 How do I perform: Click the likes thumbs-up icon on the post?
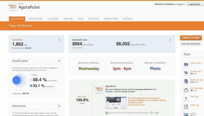(156, 113)
